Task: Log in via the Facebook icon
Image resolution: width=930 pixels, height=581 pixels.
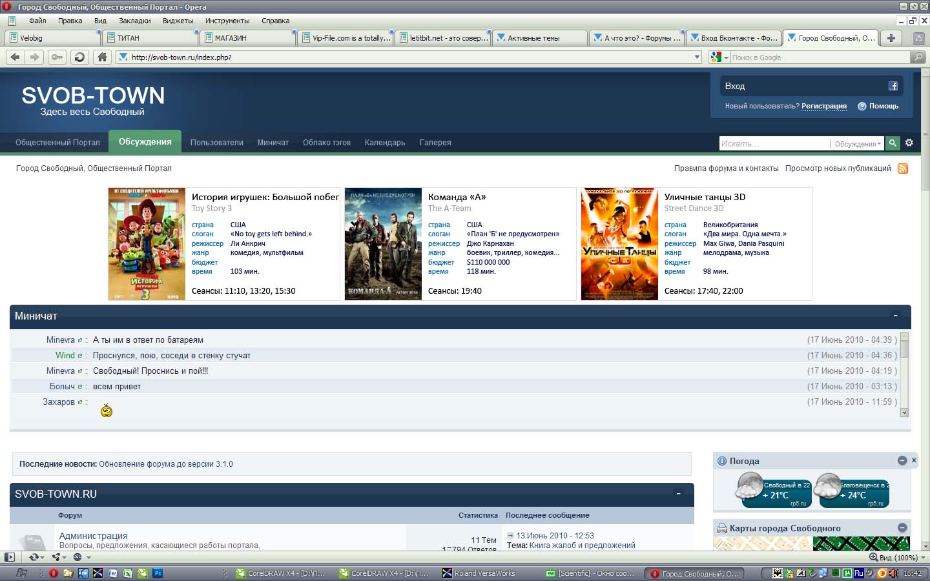Action: pos(893,86)
